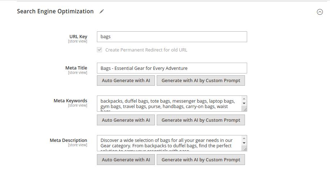Generate Meta Title with AI by custom prompt
330x170 pixels.
pyautogui.click(x=201, y=80)
